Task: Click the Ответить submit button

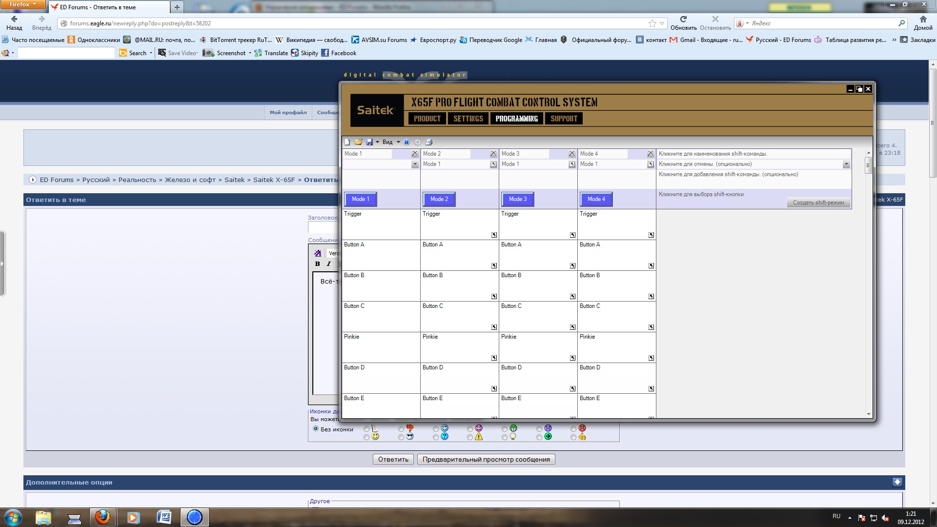Action: (393, 459)
